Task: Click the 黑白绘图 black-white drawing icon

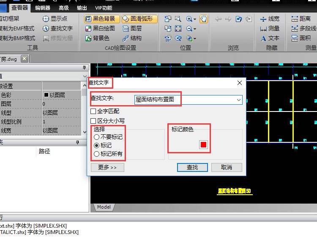Action: (x=88, y=28)
